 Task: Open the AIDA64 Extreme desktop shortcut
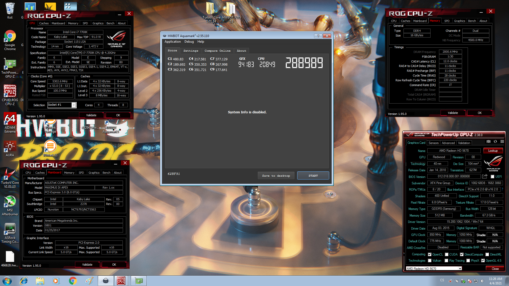tap(10, 123)
